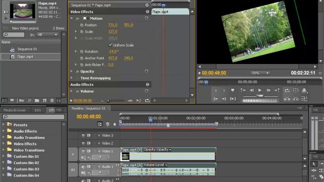The height and width of the screenshot is (182, 324).
Task: Click the Clear trash icon in Project panel
Action: 52,101
